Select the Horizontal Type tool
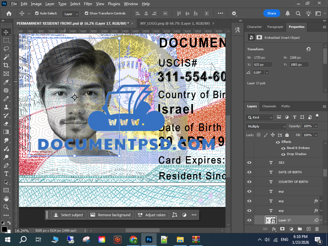The width and height of the screenshot is (328, 246). click(6, 174)
